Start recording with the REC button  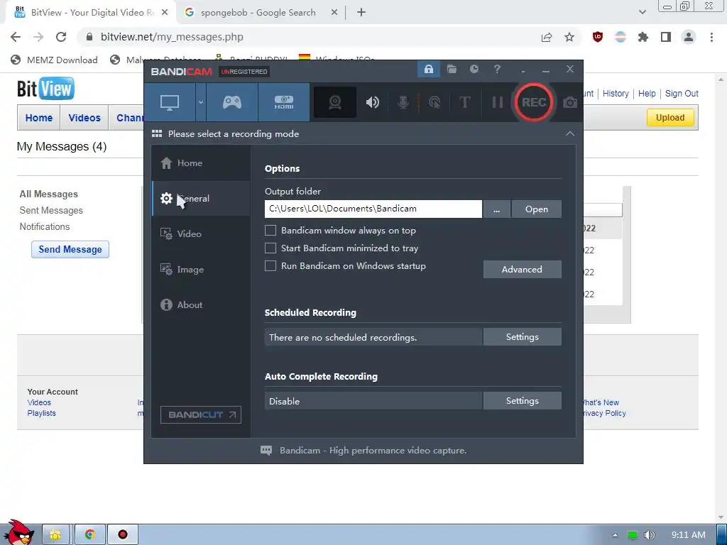(x=534, y=102)
